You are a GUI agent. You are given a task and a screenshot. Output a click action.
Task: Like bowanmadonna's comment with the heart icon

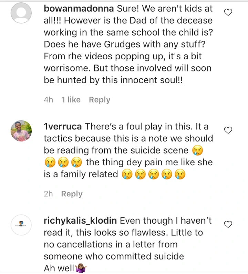click(228, 13)
